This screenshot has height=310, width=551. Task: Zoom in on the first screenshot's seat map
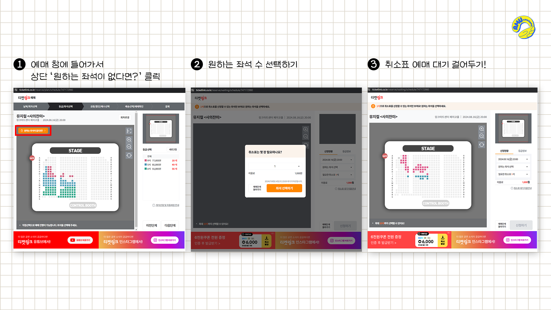(129, 139)
